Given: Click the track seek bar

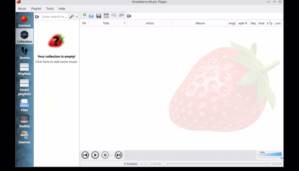Looking at the screenshot, I should point(218,163).
